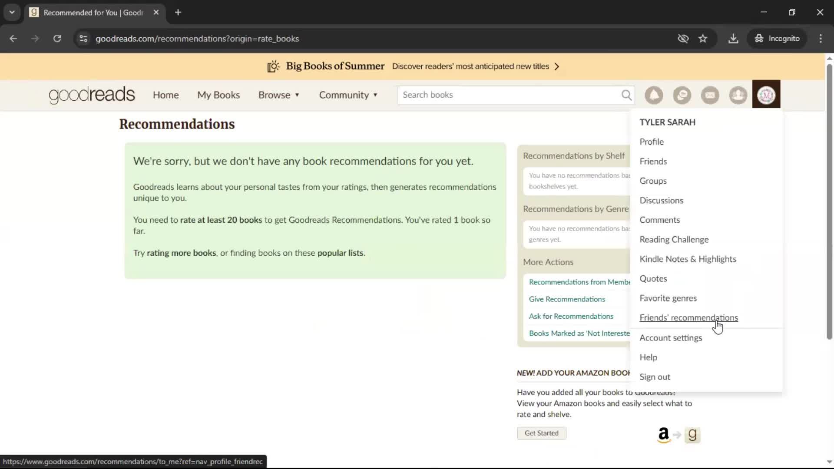Follow the 'popular lists' link
Viewport: 834px width, 469px height.
340,253
